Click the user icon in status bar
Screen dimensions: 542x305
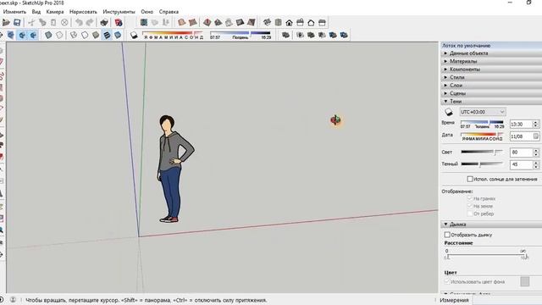[x=14, y=300]
